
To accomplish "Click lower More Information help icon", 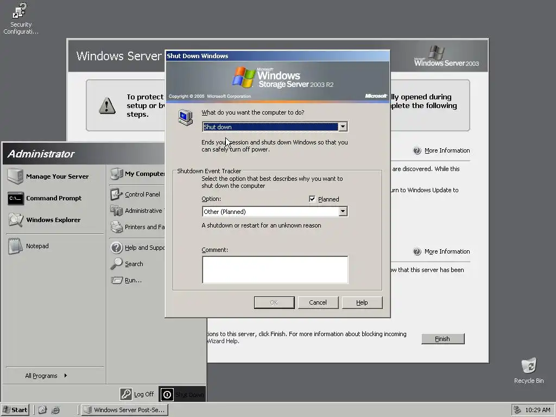I will [x=417, y=251].
